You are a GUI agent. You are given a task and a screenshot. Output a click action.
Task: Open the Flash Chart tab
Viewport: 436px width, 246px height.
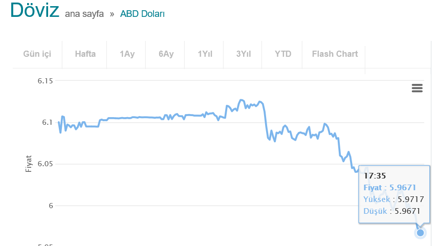tap(335, 54)
